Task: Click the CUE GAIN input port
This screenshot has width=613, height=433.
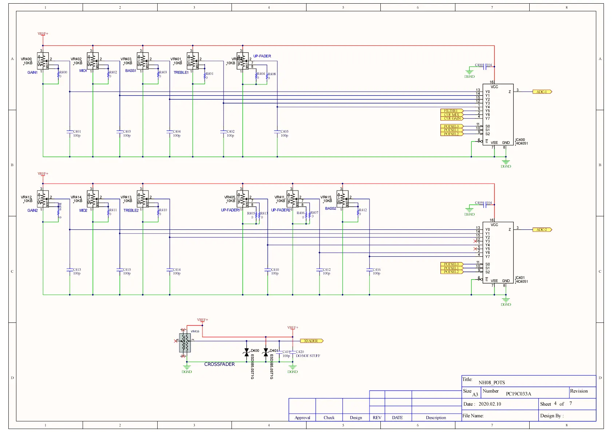Action: tap(452, 119)
